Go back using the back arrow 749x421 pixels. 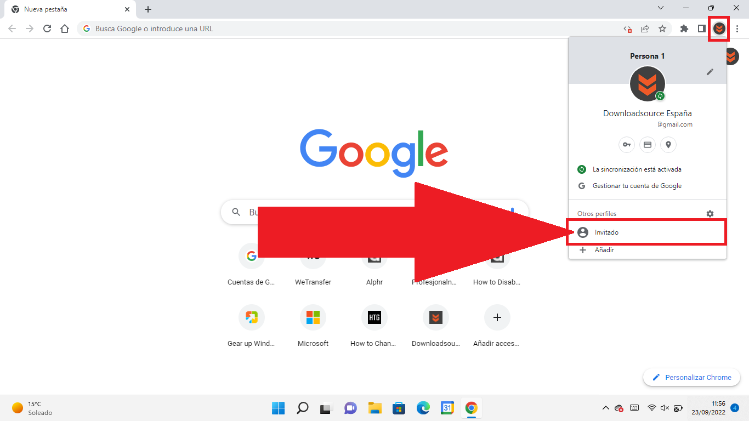(x=12, y=29)
